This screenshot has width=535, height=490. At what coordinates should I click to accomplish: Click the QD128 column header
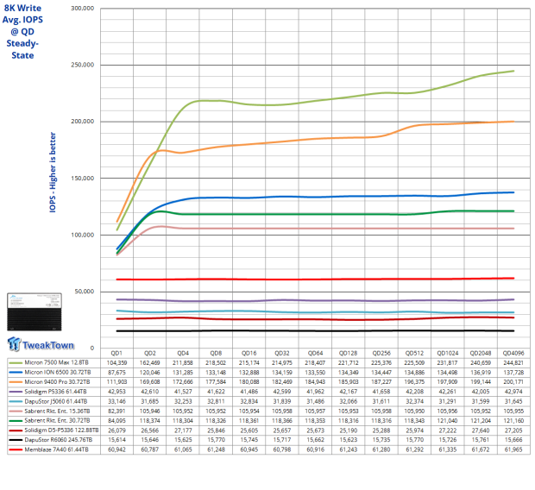point(348,353)
